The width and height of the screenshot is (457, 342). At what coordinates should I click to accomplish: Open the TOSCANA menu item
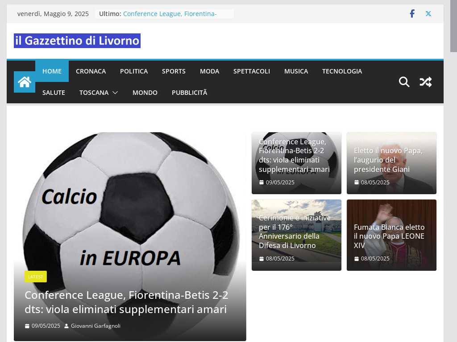point(94,93)
